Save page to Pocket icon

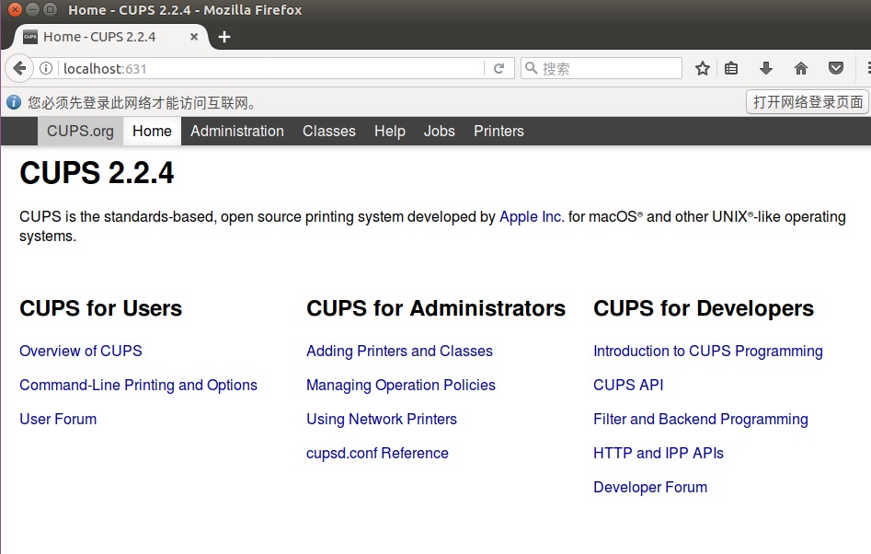coord(836,68)
